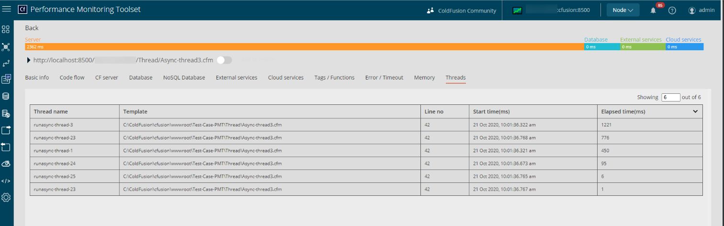Image resolution: width=724 pixels, height=226 pixels.
Task: Switch to the Error / Timeout tab
Action: [384, 78]
